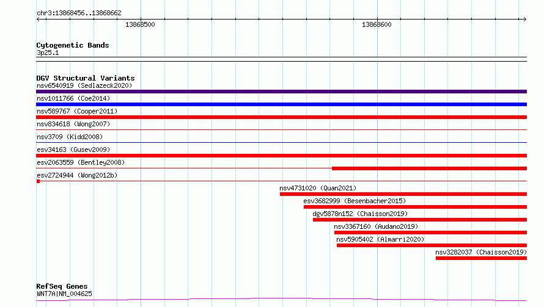Click the chr3:13868456..13868662 coordinates text
Screen dimensions: 544x307
coord(79,13)
